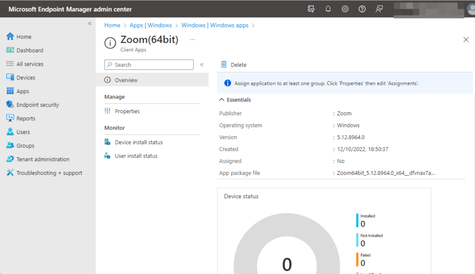
Task: Click the Properties bars icon
Action: 108,111
